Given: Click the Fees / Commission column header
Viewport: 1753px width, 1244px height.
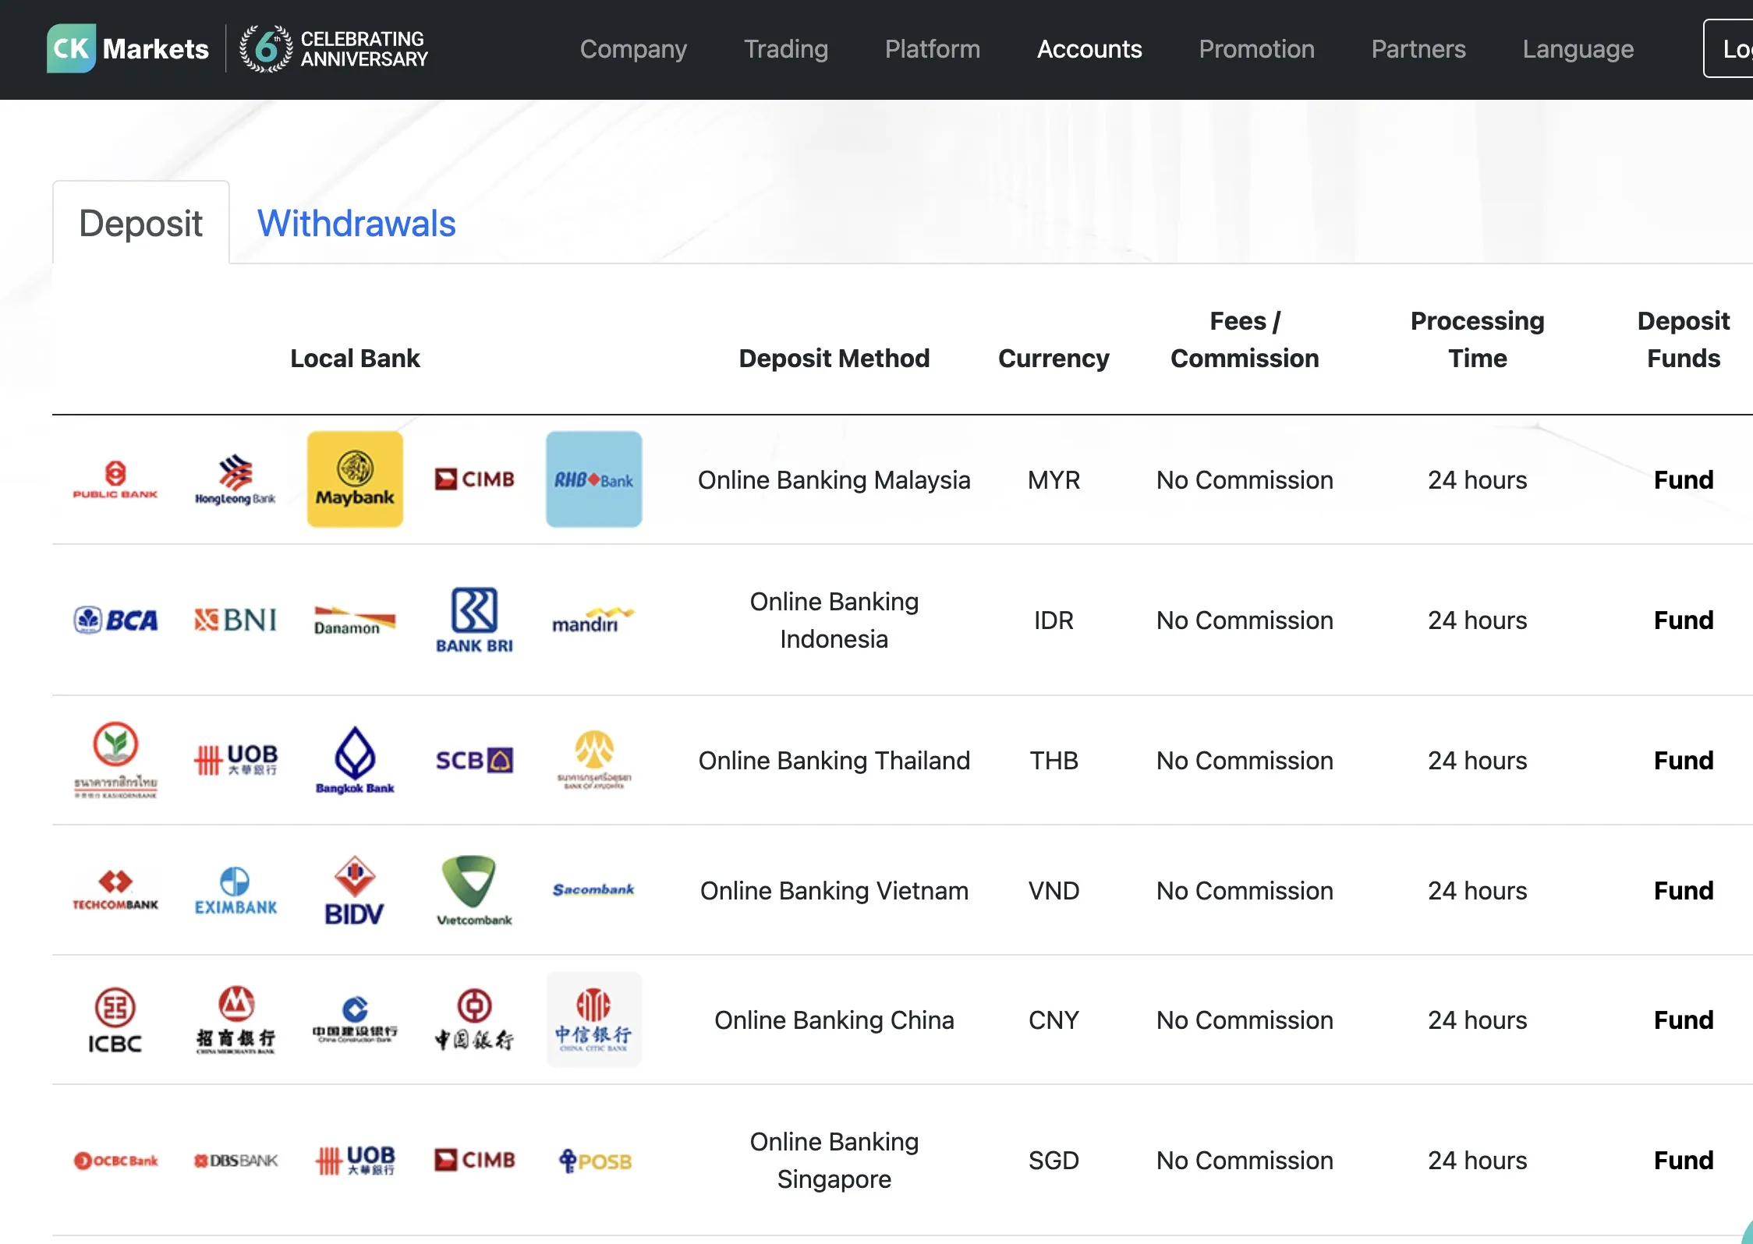Looking at the screenshot, I should (x=1245, y=339).
